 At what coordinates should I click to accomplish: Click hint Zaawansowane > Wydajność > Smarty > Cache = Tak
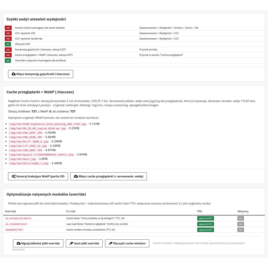click(x=169, y=28)
